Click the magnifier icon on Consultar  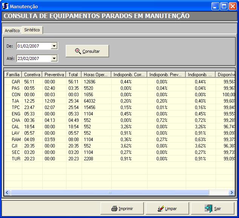(78, 51)
